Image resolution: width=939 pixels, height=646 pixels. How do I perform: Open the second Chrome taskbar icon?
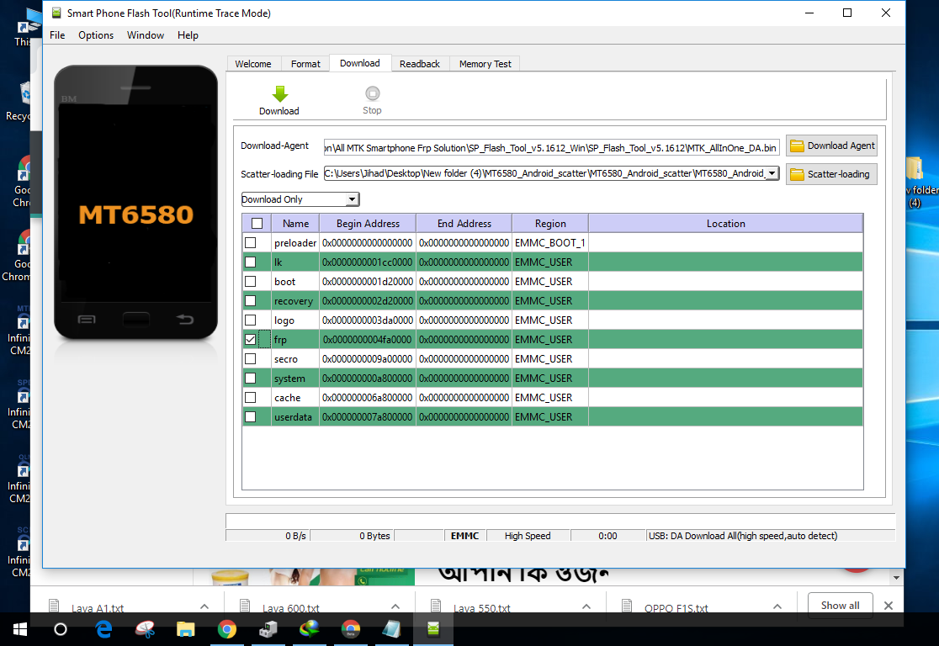pyautogui.click(x=351, y=629)
